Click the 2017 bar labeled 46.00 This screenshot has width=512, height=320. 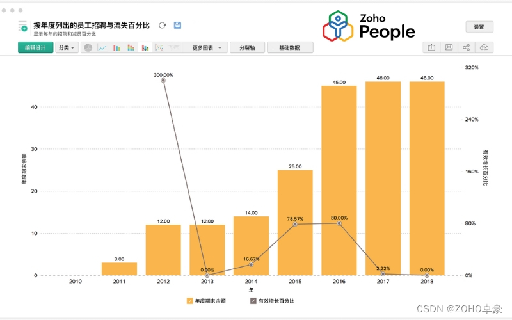click(383, 179)
